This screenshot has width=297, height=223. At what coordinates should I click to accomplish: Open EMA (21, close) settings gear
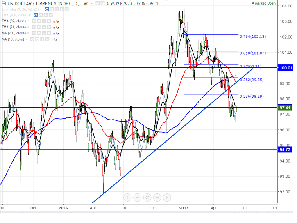coord(39,27)
